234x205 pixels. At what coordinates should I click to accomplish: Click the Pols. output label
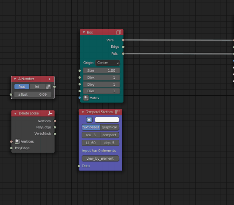115,54
